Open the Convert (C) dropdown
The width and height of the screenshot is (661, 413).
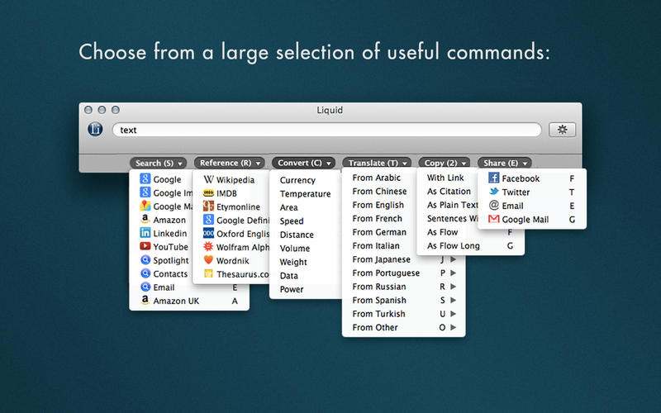coord(303,164)
